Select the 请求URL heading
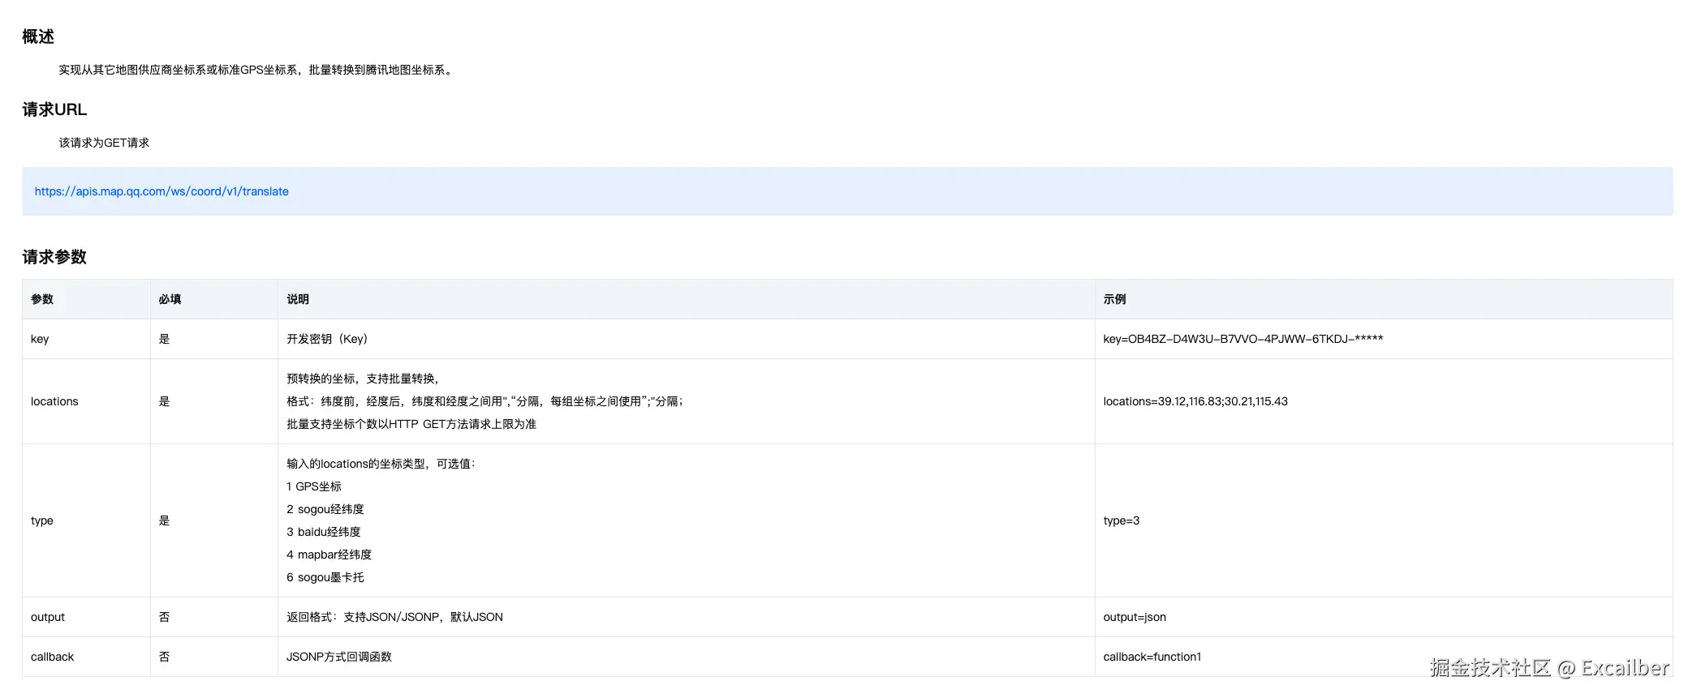The width and height of the screenshot is (1688, 698). click(54, 109)
